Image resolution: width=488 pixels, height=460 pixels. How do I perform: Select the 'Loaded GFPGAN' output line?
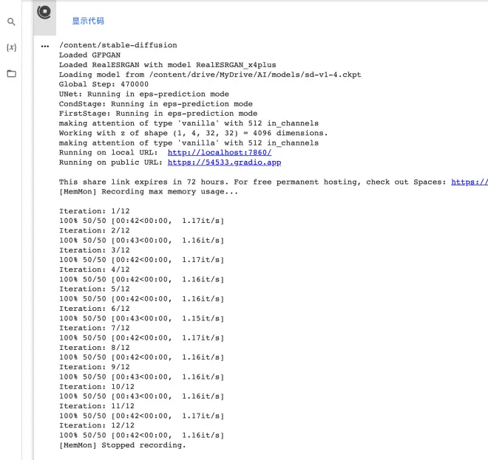[89, 55]
